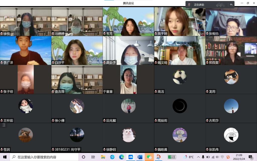Toggle the system volume tray icon
Image resolution: width=257 pixels, height=161 pixels.
(217, 157)
